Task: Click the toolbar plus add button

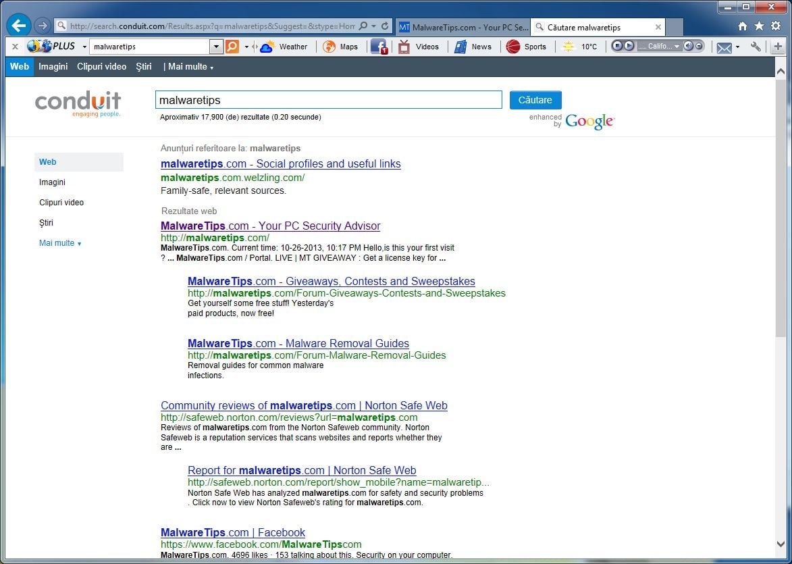Action: (x=778, y=47)
